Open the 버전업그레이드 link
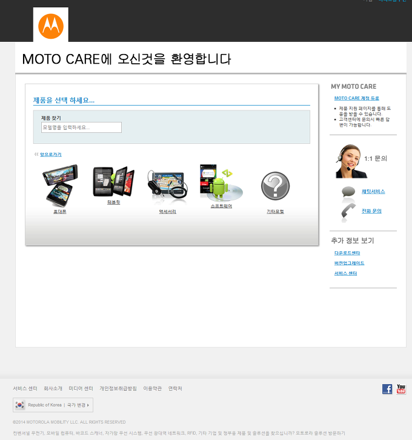Screen dimensions: 412x440 [x=349, y=263]
